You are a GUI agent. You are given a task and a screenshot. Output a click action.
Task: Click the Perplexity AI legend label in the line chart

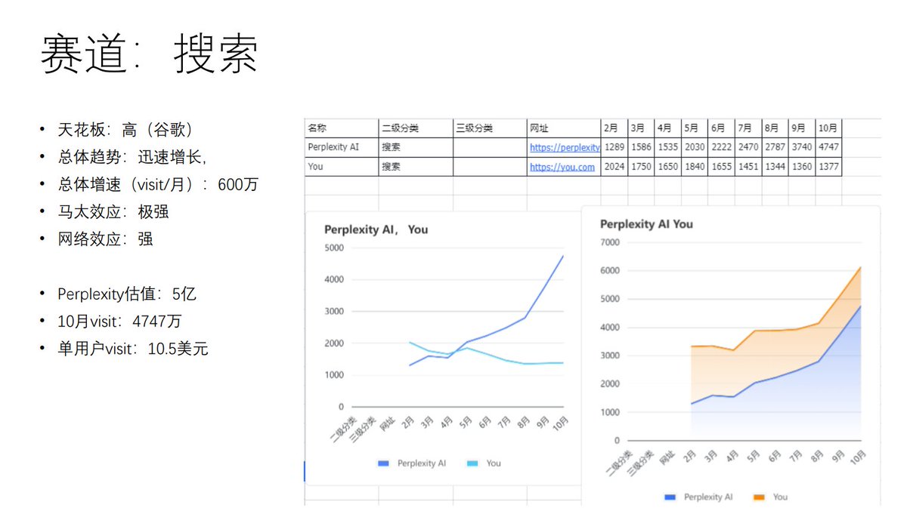pos(422,463)
